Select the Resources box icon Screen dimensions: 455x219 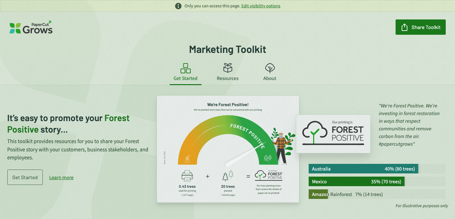227,68
